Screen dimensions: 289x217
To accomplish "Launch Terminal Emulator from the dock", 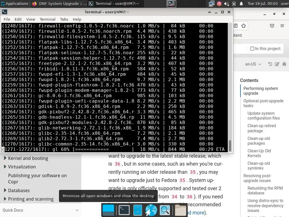I will point(124,210).
